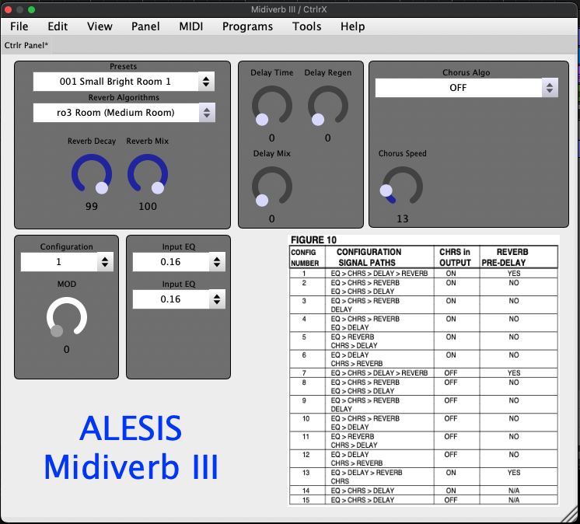Image resolution: width=580 pixels, height=524 pixels.
Task: Open the View menu
Action: pos(100,26)
